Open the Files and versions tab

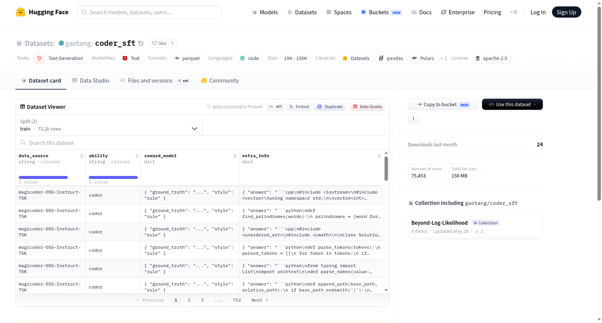click(x=155, y=81)
